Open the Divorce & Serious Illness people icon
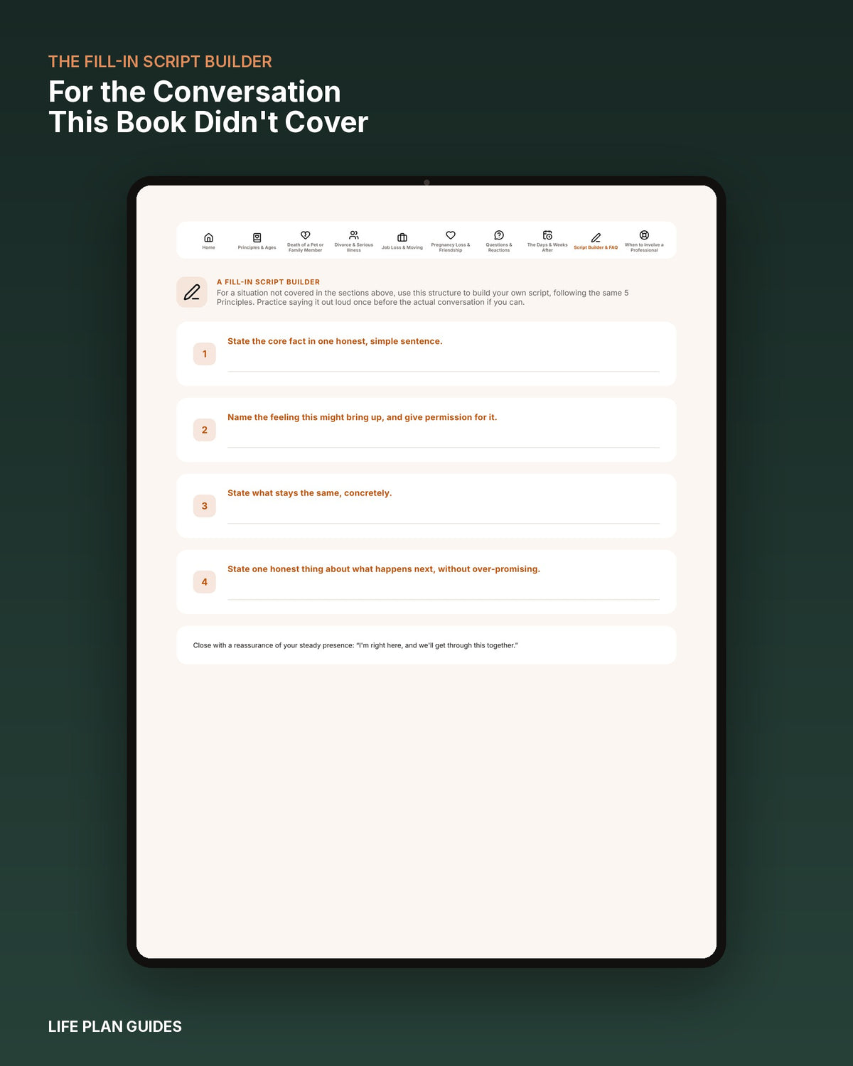This screenshot has height=1066, width=853. 353,235
